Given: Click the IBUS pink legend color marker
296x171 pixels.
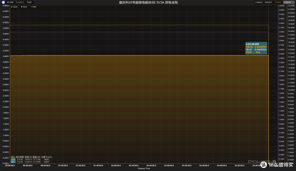Looking at the screenshot, I should (x=22, y=7).
